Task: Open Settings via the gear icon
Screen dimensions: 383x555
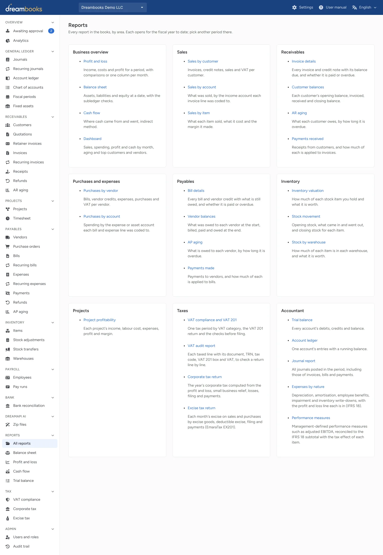Action: pos(294,7)
